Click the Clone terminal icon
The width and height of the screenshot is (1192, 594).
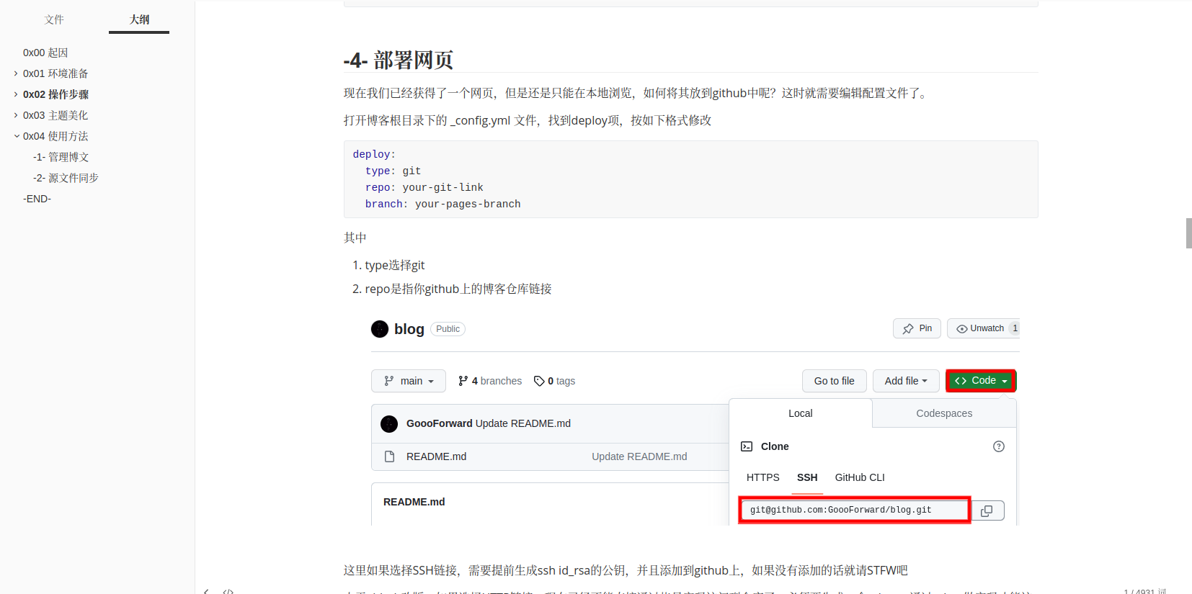(747, 446)
